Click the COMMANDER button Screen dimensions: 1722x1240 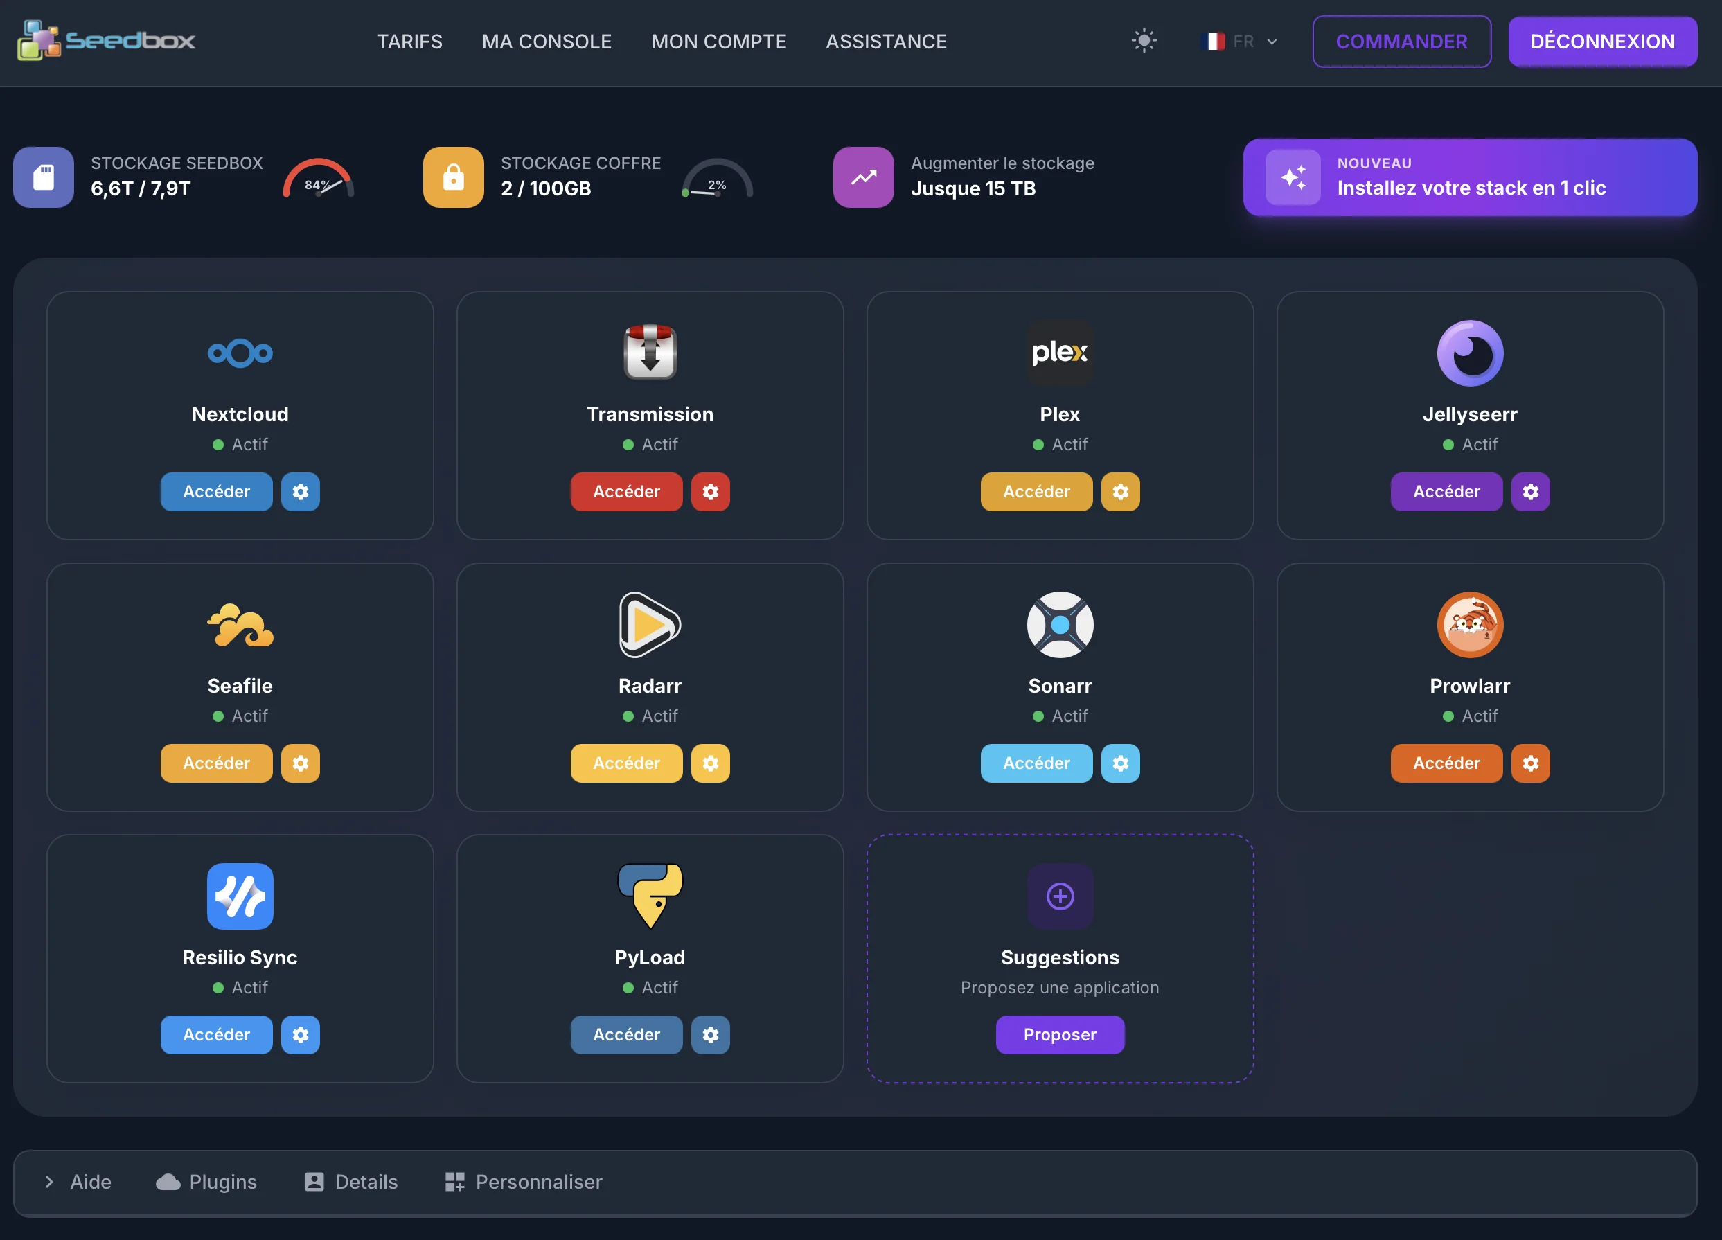point(1401,41)
